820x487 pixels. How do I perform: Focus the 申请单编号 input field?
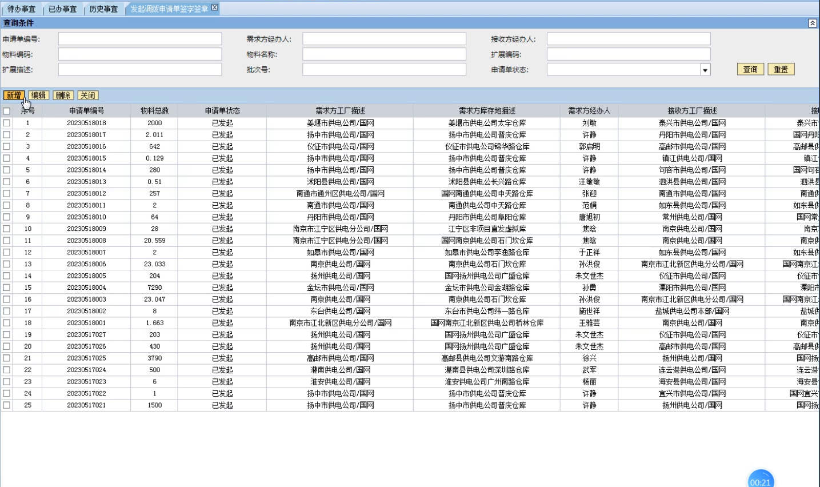[139, 39]
